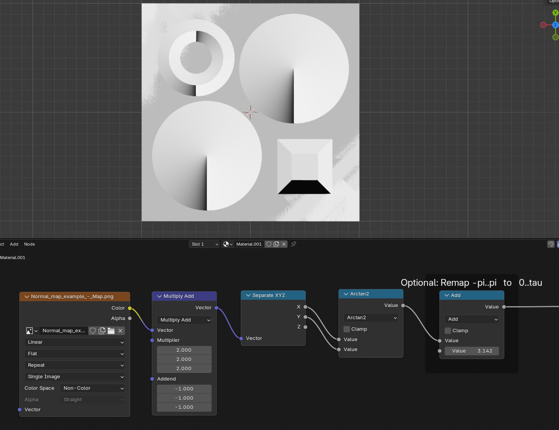
Task: Toggle the Clamp checkbox in the Arctan2 node
Action: pyautogui.click(x=347, y=329)
